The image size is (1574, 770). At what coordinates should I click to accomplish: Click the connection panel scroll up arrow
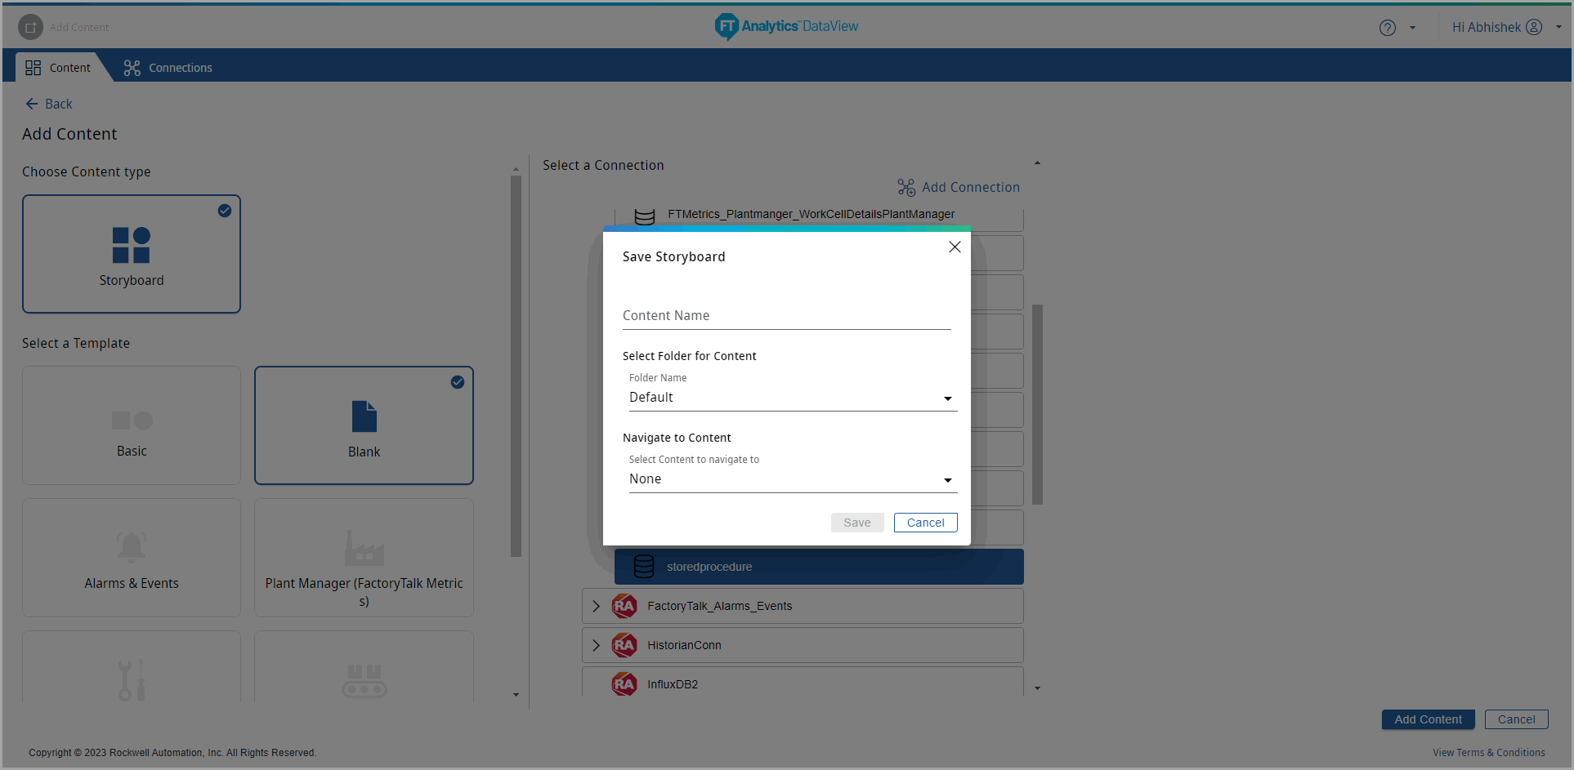coord(1037,163)
